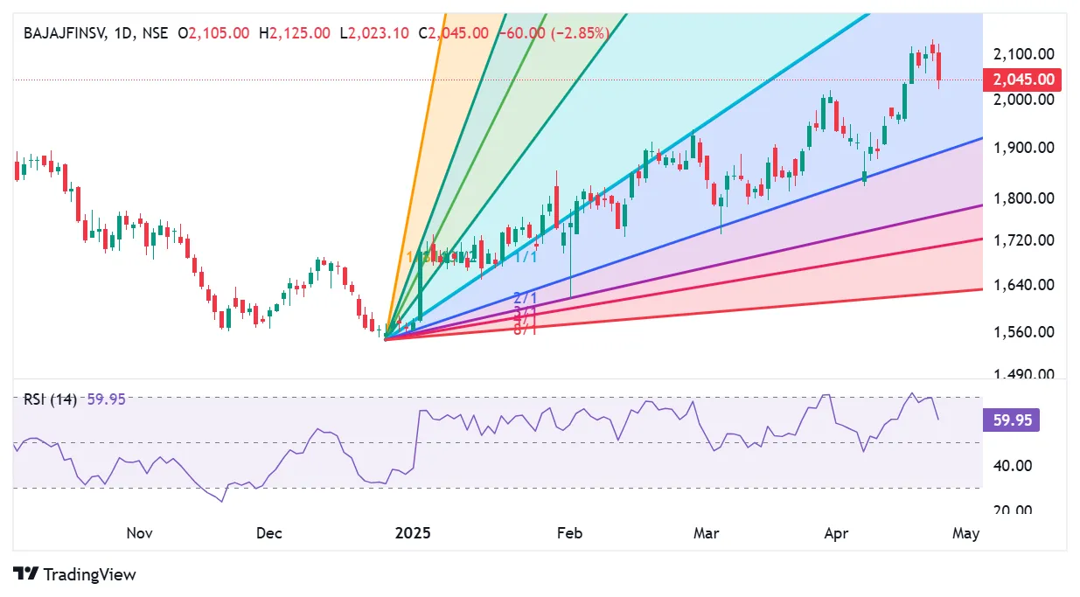Click the TradingView logo
1080x597 pixels.
click(x=76, y=574)
